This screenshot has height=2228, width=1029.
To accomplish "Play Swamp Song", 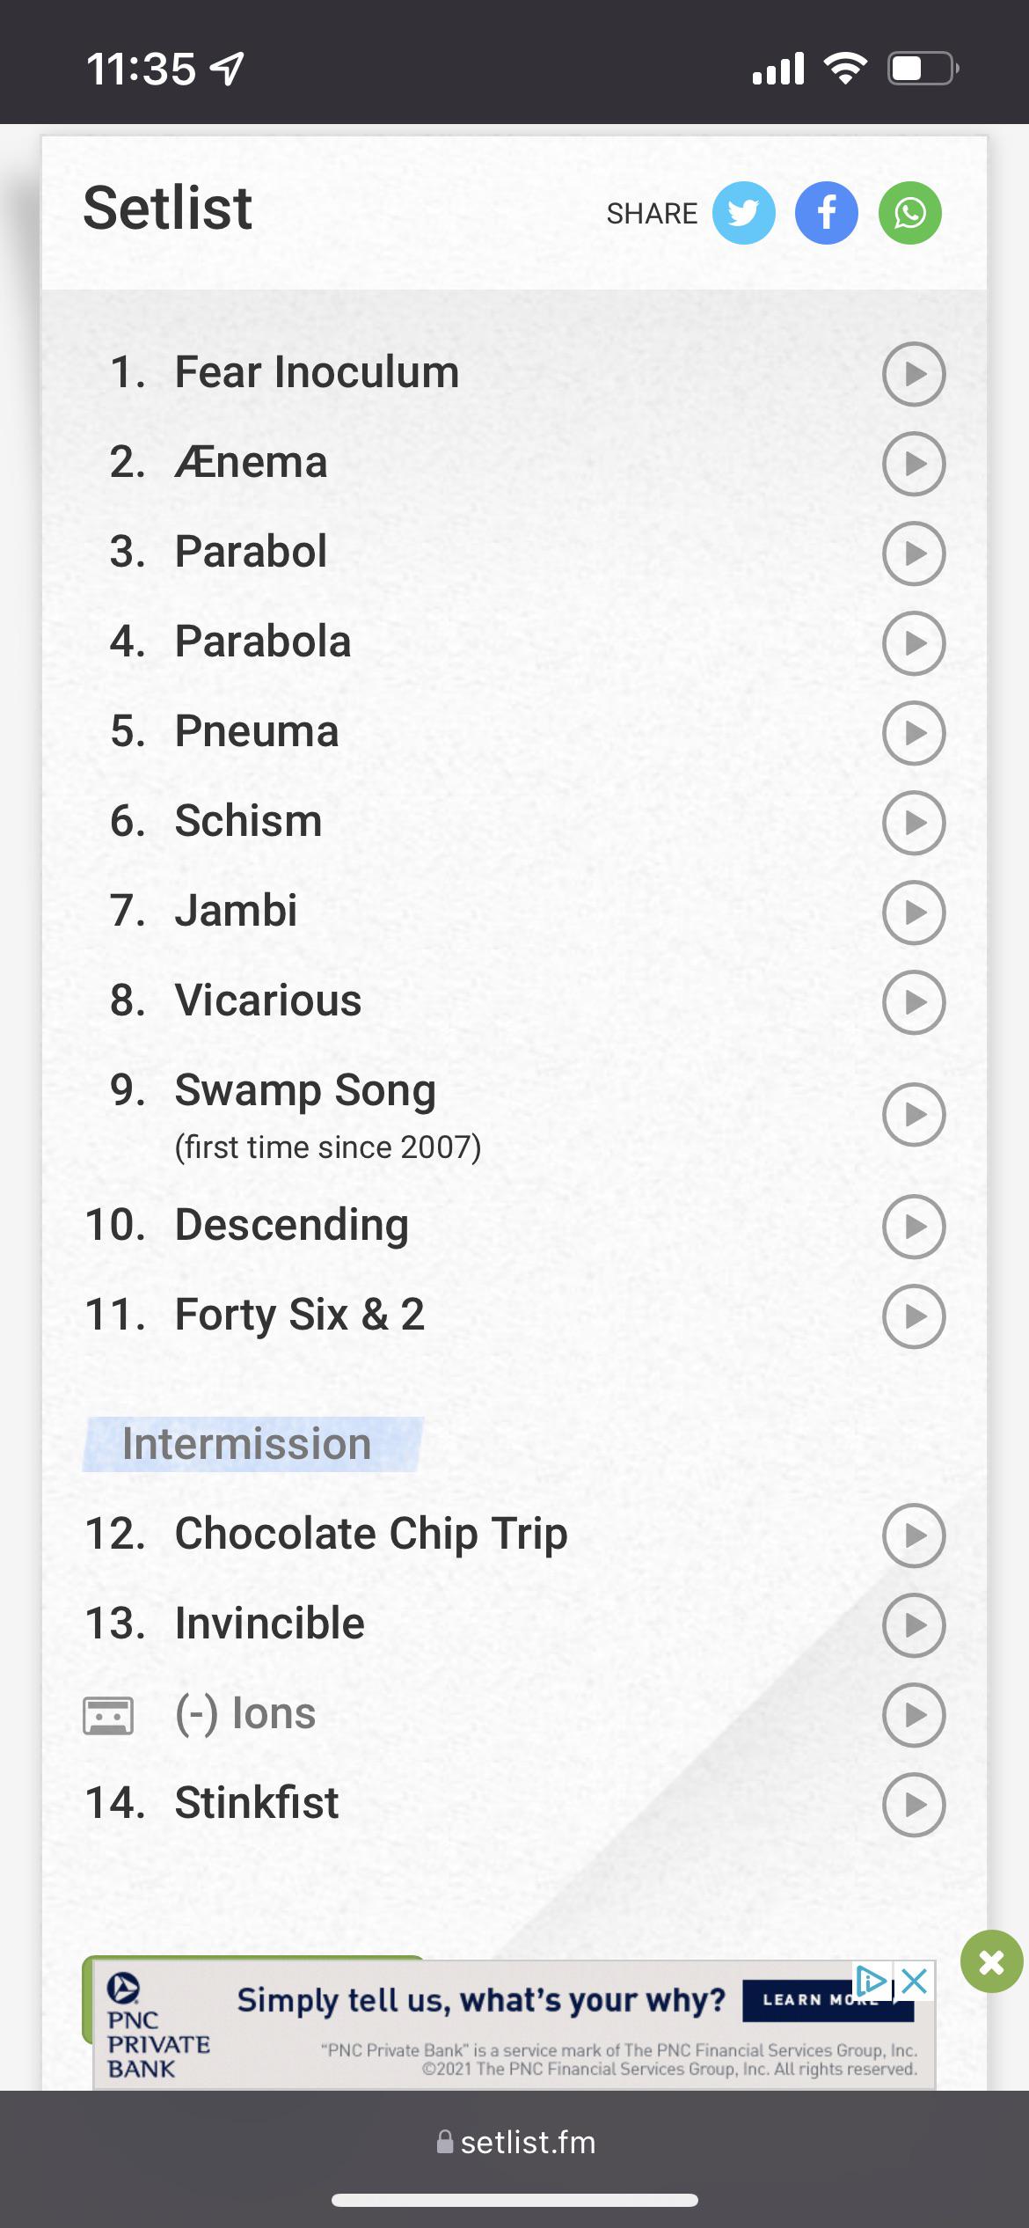I will tap(914, 1114).
